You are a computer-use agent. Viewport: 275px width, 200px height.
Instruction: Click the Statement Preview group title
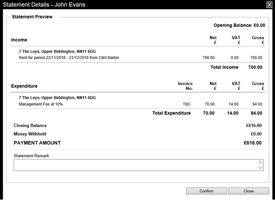32,17
